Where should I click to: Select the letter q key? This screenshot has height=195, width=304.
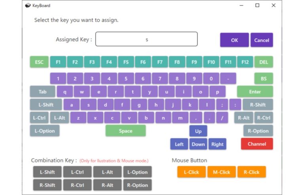[x=65, y=92]
